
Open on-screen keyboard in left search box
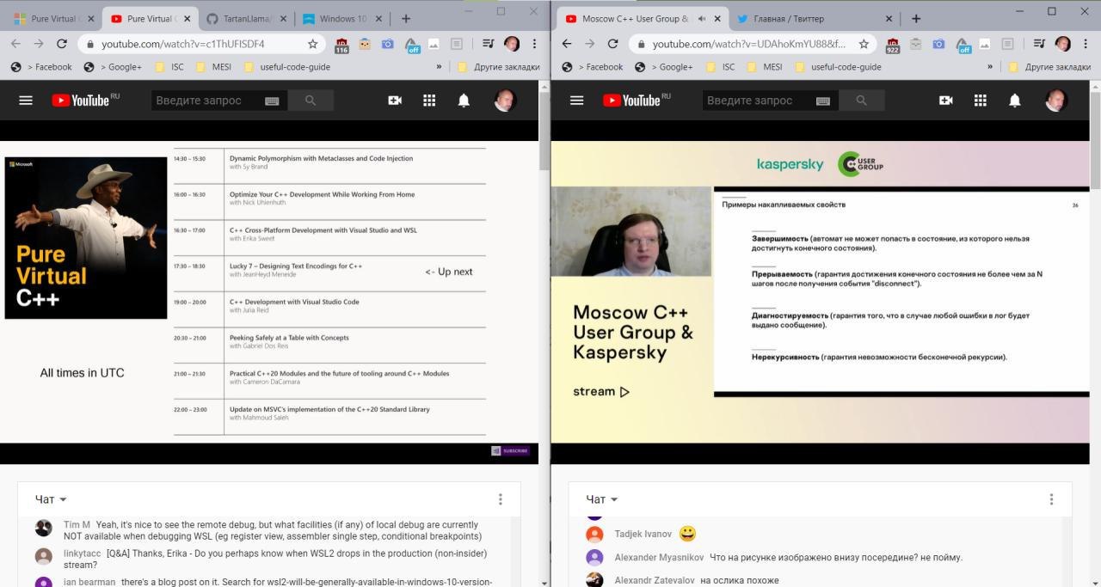click(272, 101)
